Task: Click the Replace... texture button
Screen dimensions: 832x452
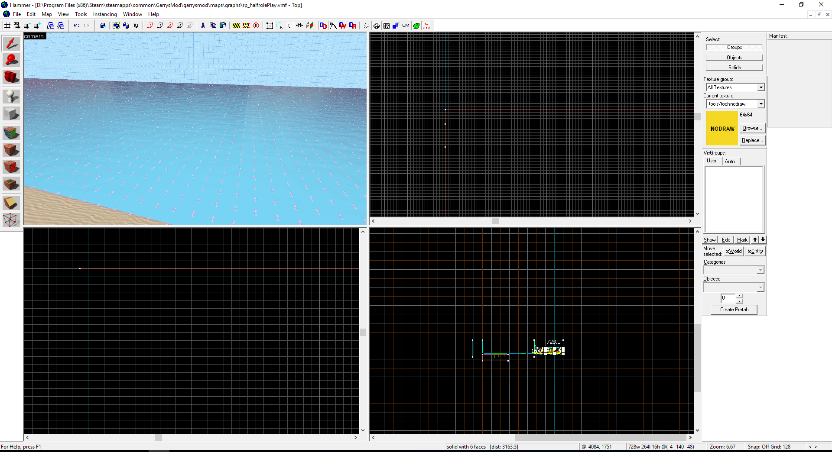Action: coord(752,140)
